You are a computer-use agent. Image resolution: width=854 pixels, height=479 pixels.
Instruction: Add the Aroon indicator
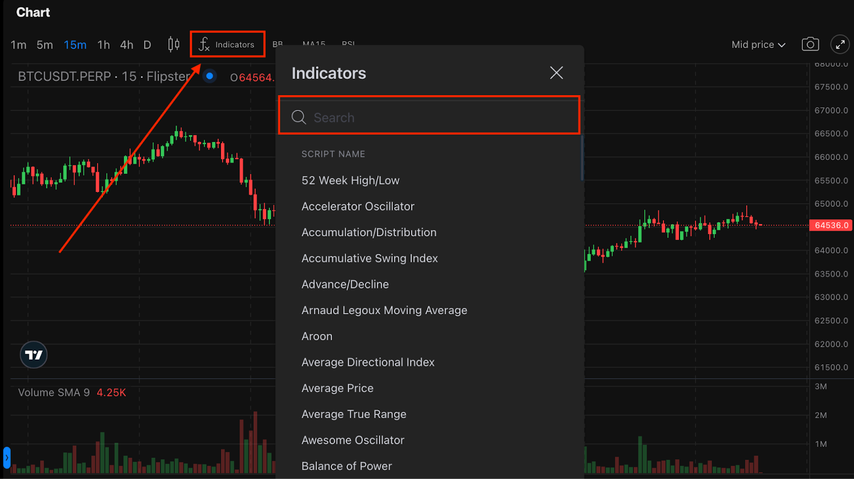click(317, 337)
